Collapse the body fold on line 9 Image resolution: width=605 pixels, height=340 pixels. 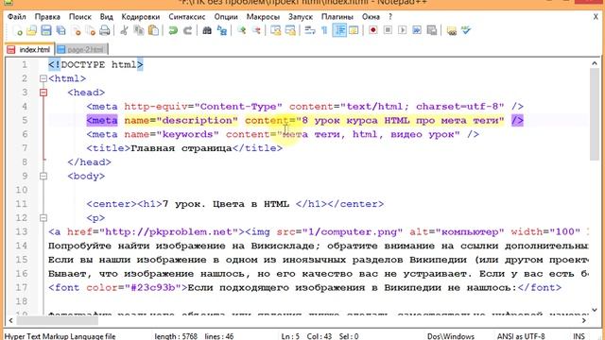43,177
